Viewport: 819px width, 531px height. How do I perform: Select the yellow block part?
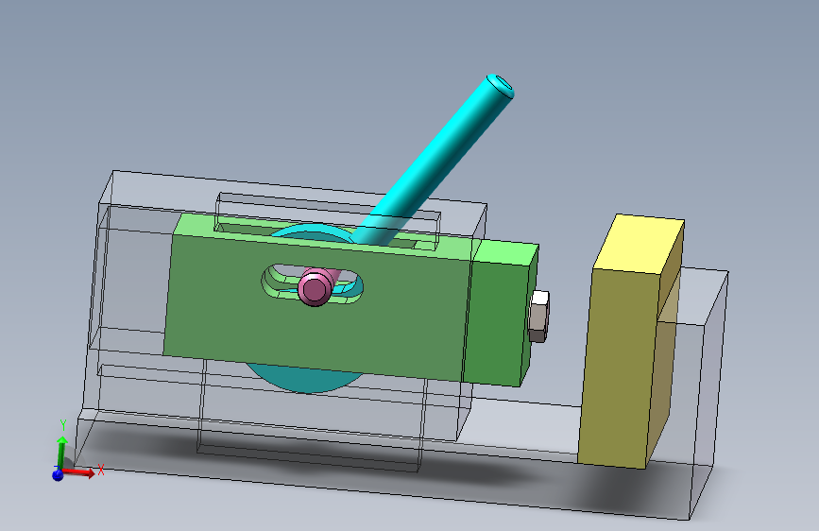click(630, 342)
